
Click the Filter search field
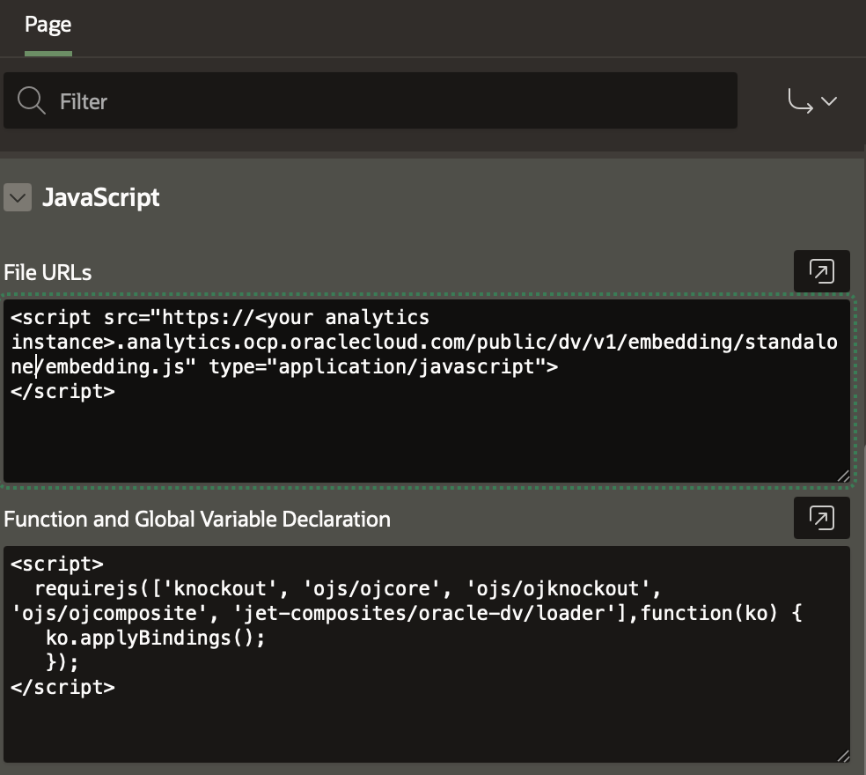tap(370, 100)
